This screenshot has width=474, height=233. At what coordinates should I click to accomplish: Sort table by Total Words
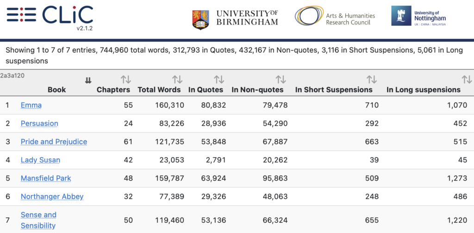[x=177, y=80]
